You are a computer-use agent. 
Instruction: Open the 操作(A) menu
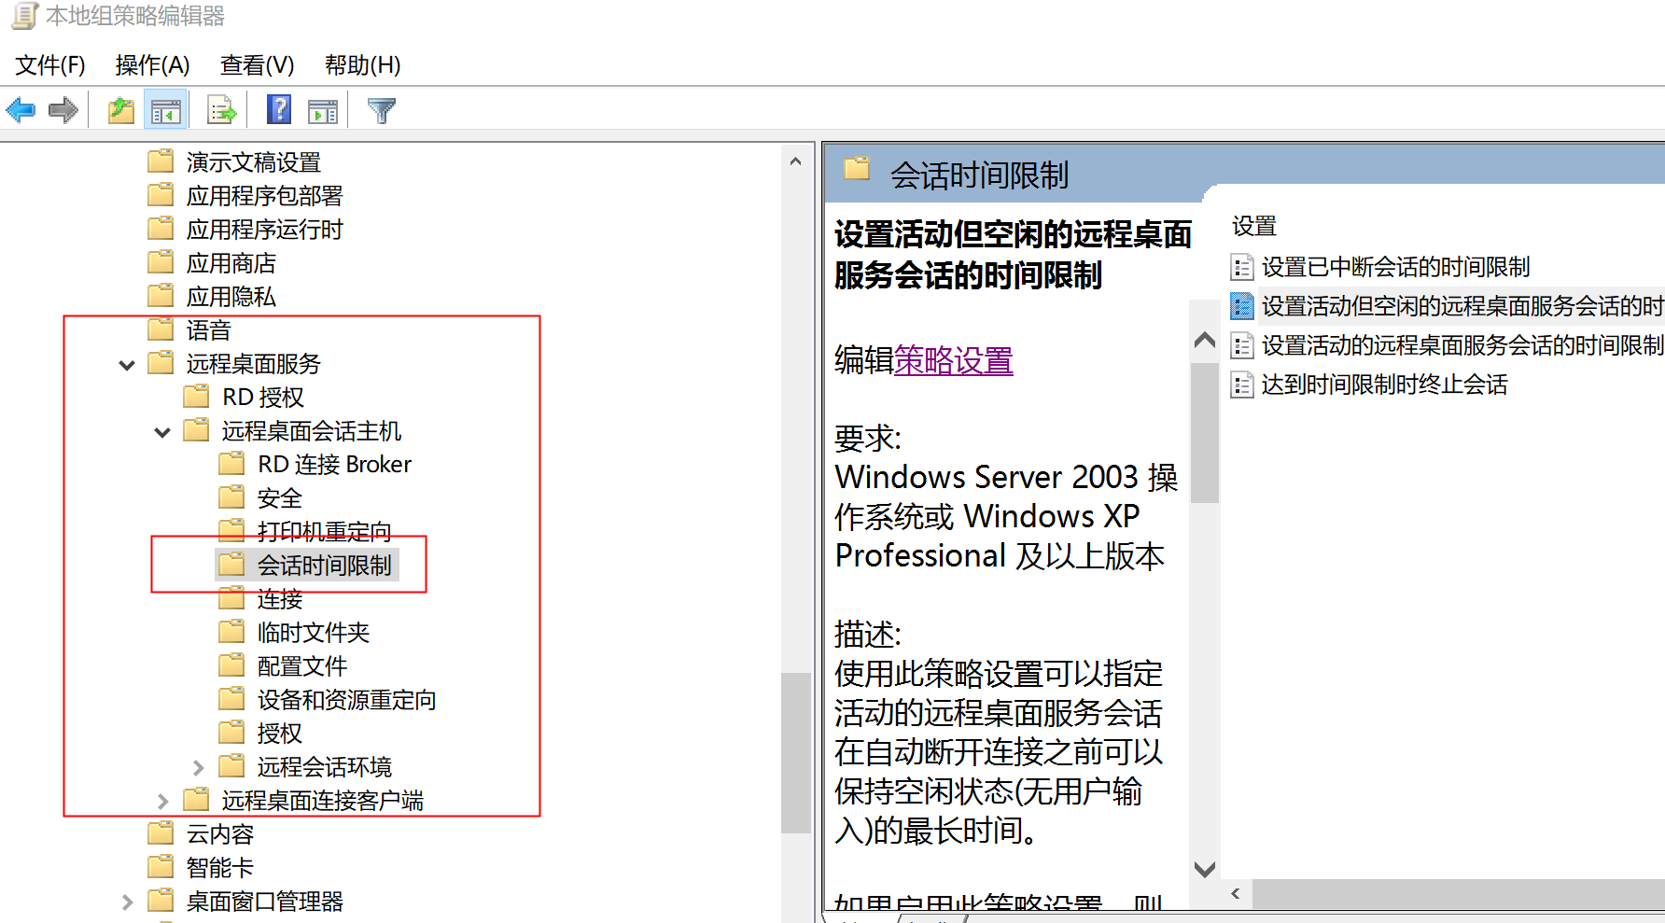[x=152, y=65]
